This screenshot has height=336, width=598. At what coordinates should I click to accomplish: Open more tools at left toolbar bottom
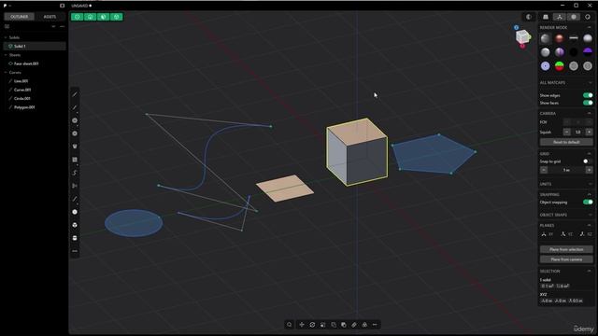point(75,251)
